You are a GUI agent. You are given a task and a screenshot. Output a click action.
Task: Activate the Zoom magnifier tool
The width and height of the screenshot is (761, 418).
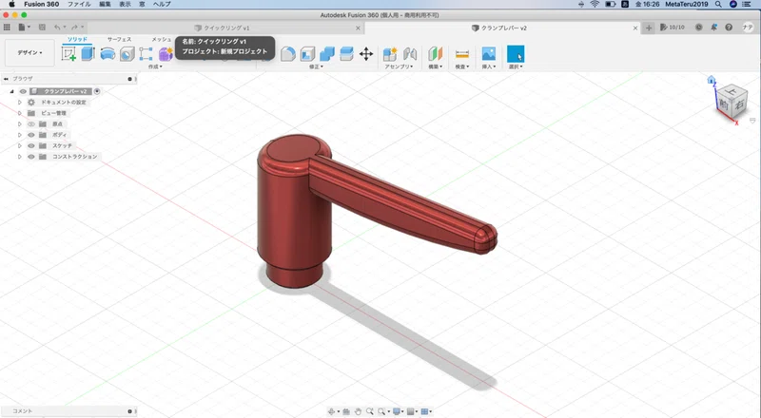point(370,411)
